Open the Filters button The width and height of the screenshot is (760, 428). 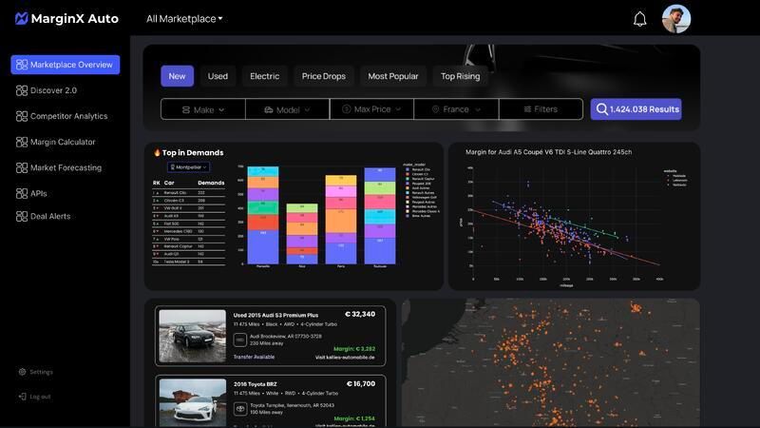[541, 109]
